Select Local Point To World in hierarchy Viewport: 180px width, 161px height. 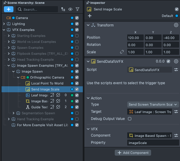pos(47,83)
